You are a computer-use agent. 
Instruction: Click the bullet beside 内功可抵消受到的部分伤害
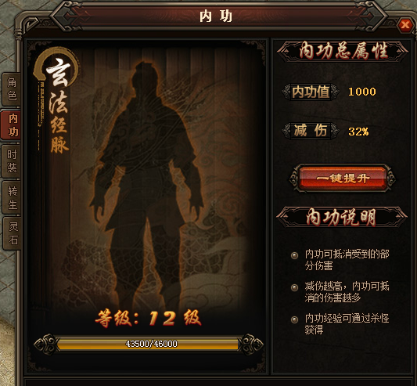tap(294, 255)
